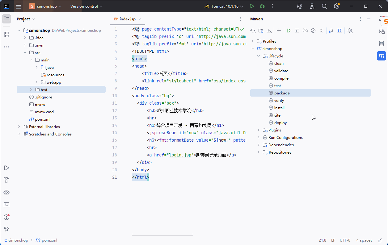Generate sources and update folders

tap(261, 31)
